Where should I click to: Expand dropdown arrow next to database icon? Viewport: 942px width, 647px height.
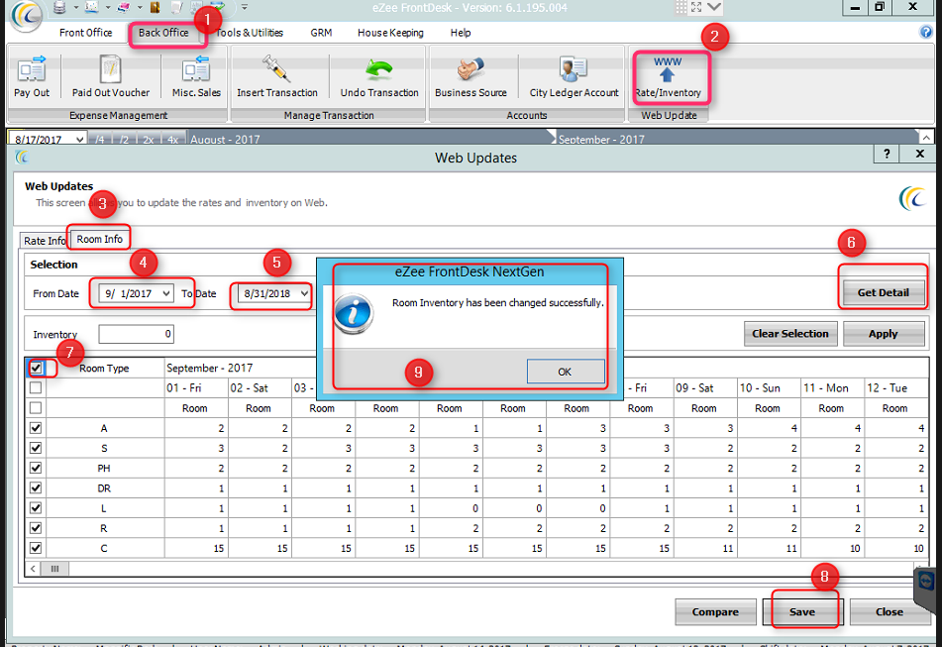pyautogui.click(x=76, y=7)
